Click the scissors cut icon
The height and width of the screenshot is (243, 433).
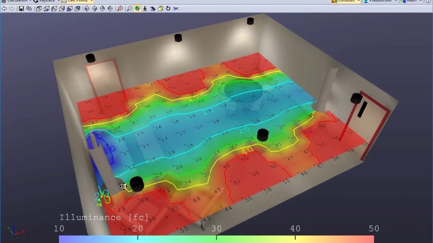point(176,8)
